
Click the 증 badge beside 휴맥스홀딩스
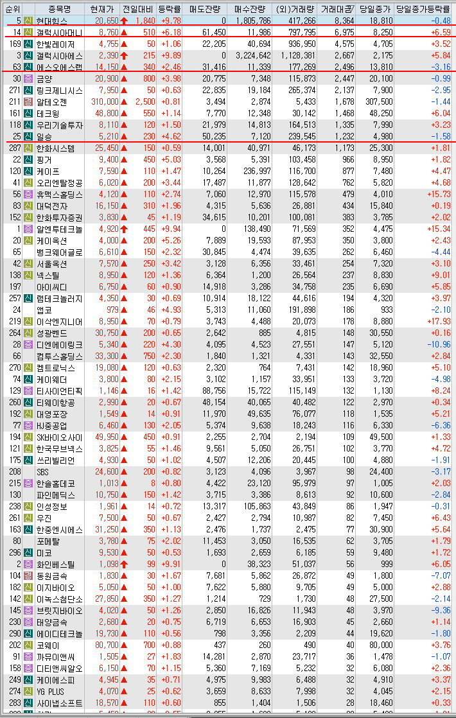click(x=28, y=194)
